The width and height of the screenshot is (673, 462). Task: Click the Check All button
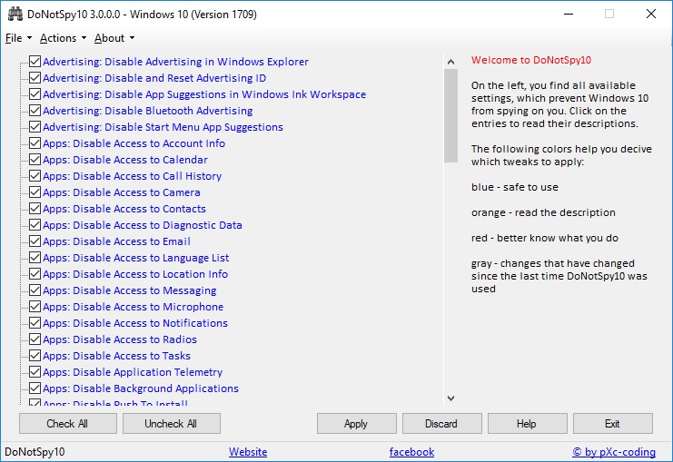click(68, 424)
